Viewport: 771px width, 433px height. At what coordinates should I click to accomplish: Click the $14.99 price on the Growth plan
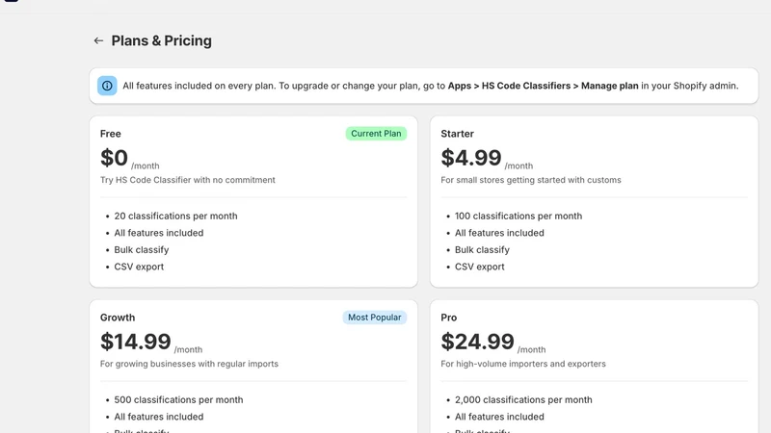coord(136,342)
